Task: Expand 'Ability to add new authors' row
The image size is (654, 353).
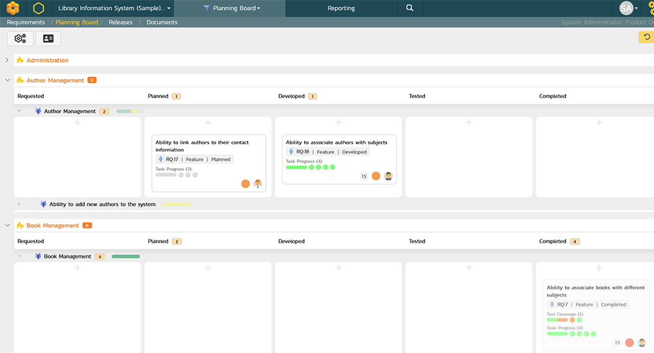Action: (x=19, y=204)
